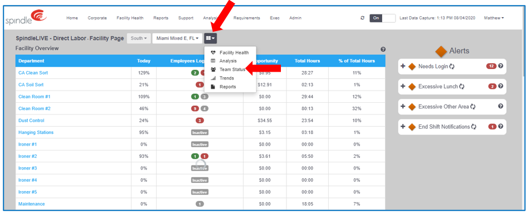Open the South region dropdown

(139, 38)
